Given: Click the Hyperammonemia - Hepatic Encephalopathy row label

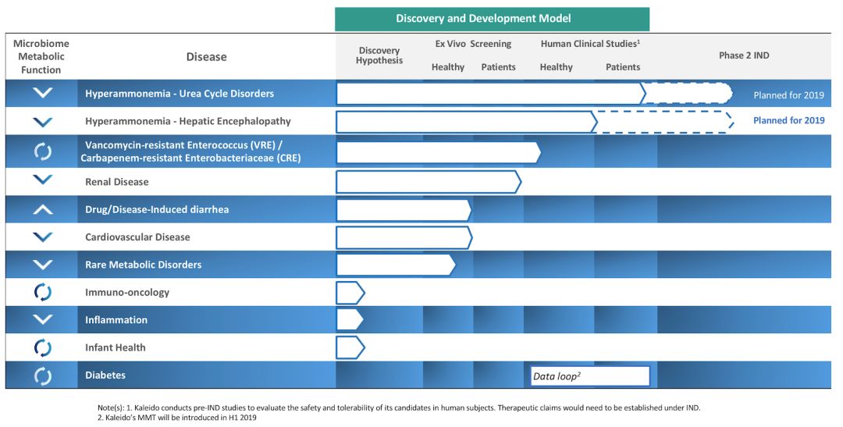Looking at the screenshot, I should coord(187,121).
